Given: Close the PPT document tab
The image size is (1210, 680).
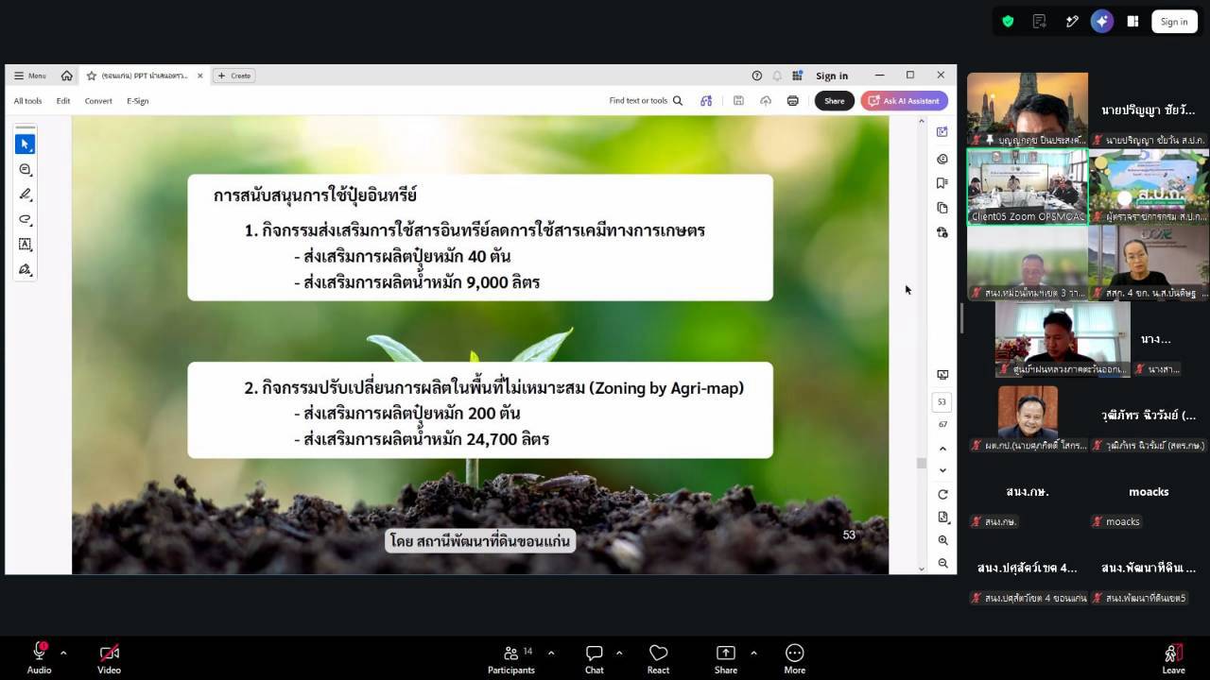Looking at the screenshot, I should [199, 76].
